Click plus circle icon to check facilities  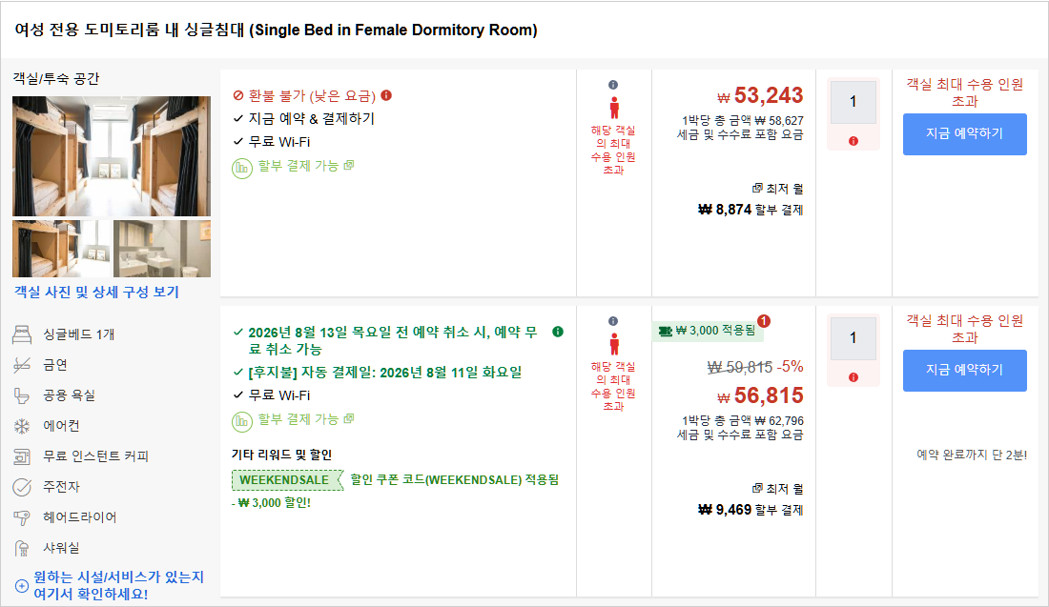[22, 586]
